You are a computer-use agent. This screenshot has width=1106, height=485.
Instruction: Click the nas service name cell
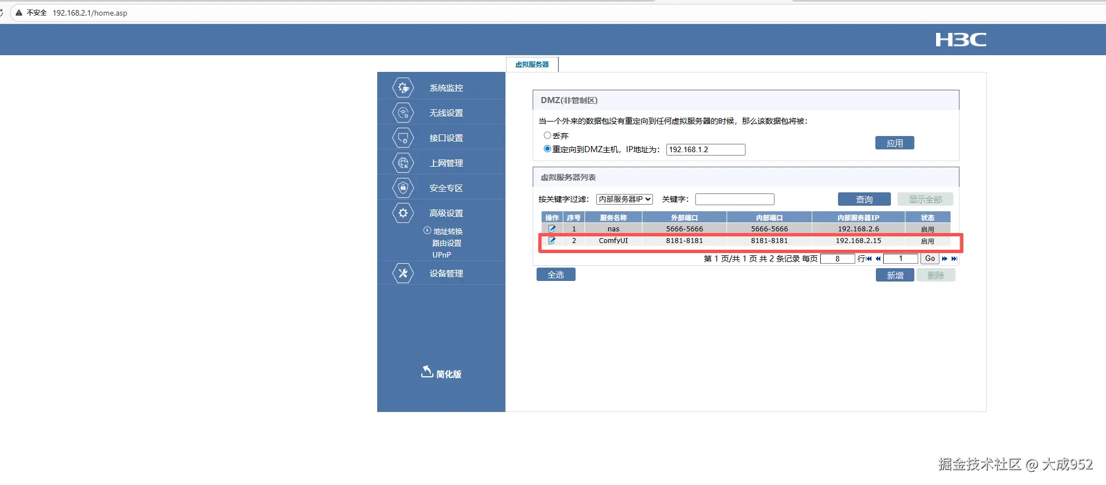click(613, 229)
